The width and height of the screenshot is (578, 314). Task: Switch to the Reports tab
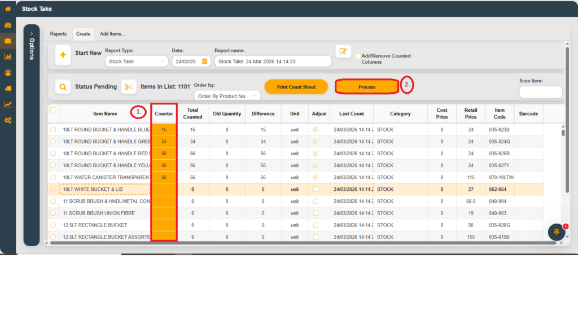click(58, 34)
